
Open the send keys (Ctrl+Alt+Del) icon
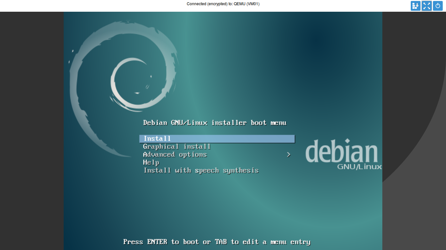[x=416, y=6]
